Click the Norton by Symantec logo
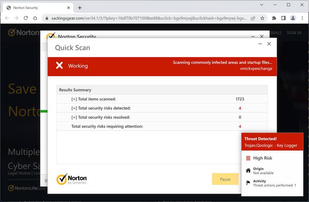This screenshot has height=202, width=309. (72, 179)
